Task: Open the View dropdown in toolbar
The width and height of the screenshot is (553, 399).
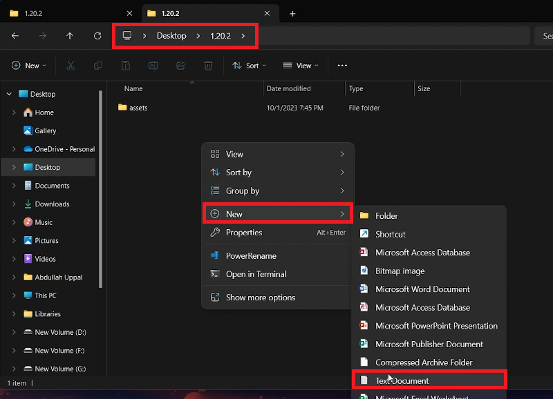Action: pos(301,66)
